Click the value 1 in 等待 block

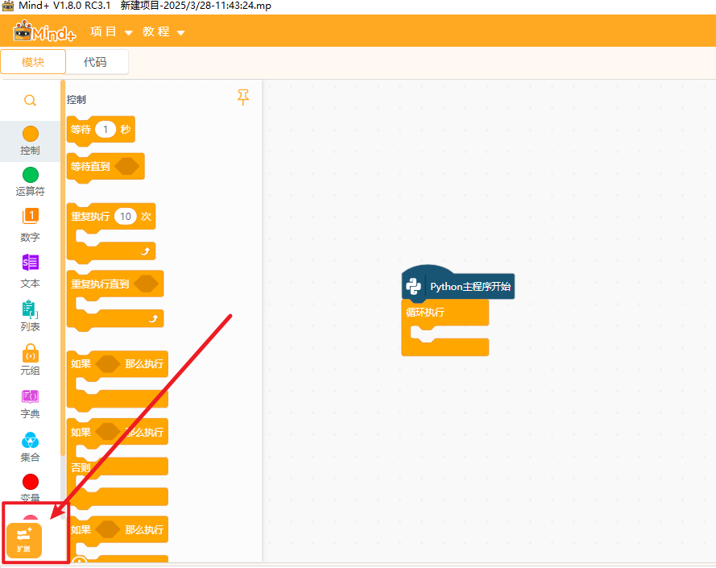click(106, 129)
